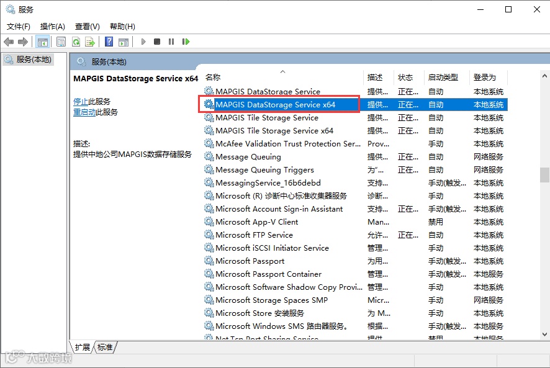Click the Pause Service toolbar icon
The width and height of the screenshot is (550, 368).
[x=171, y=42]
